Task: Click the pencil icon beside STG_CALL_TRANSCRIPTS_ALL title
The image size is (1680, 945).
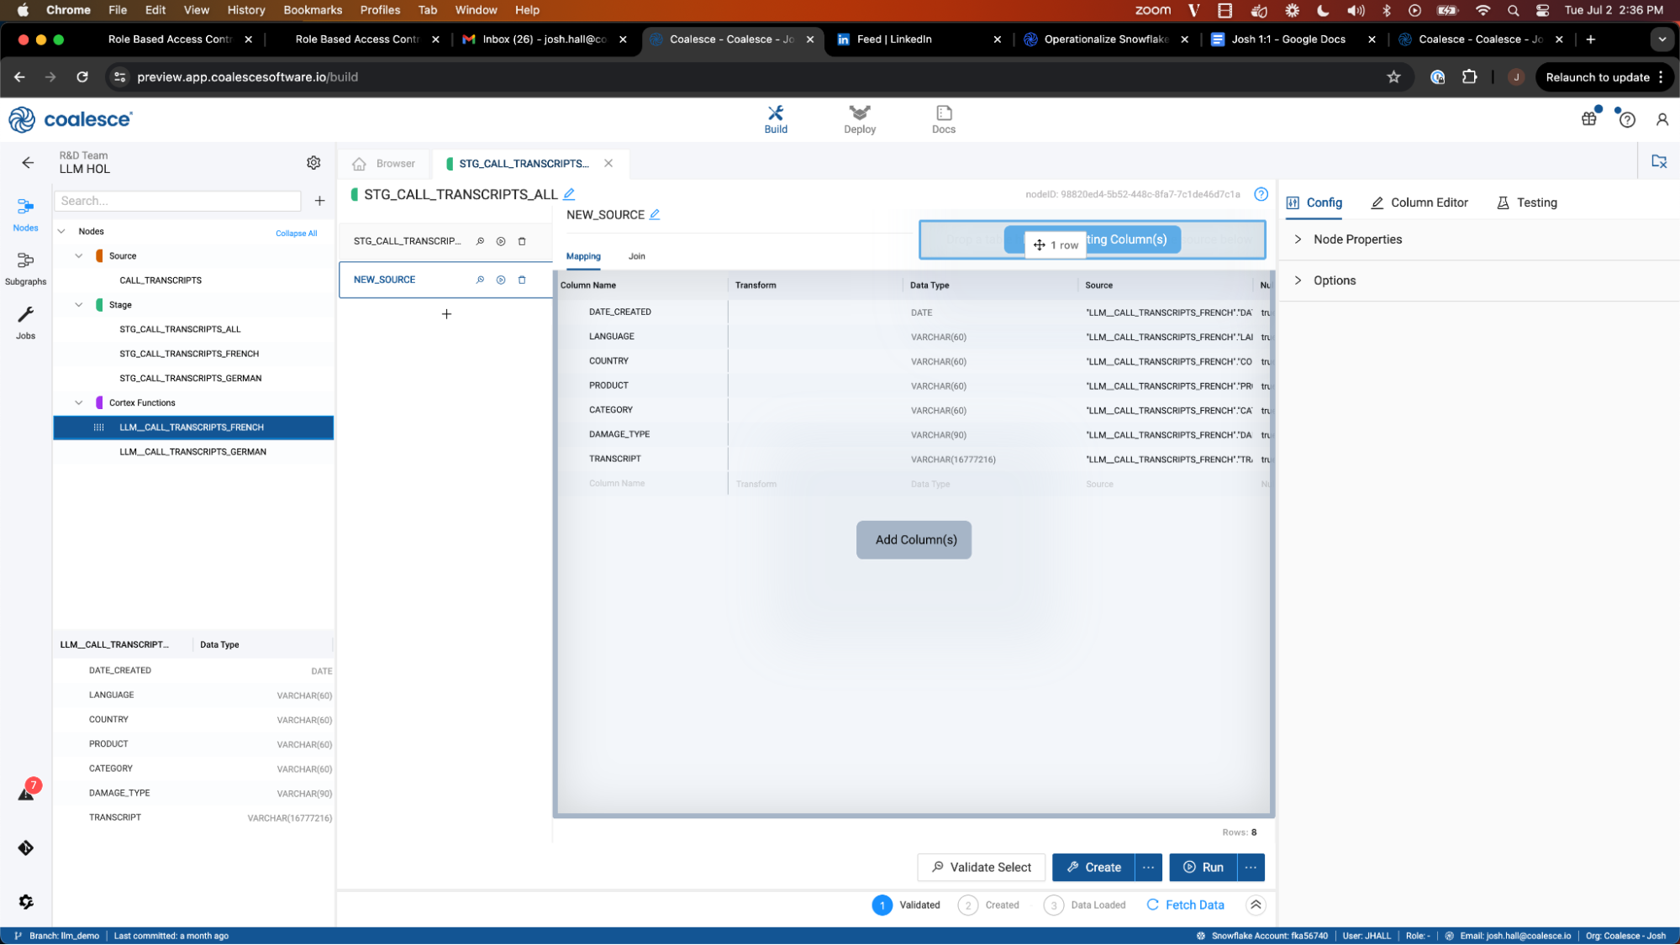Action: pos(569,194)
